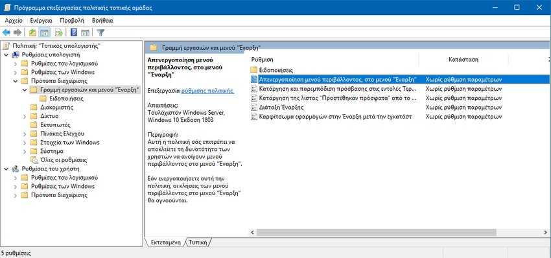Switch to the Εκτεταμένη tab
551x258 pixels.
165,242
